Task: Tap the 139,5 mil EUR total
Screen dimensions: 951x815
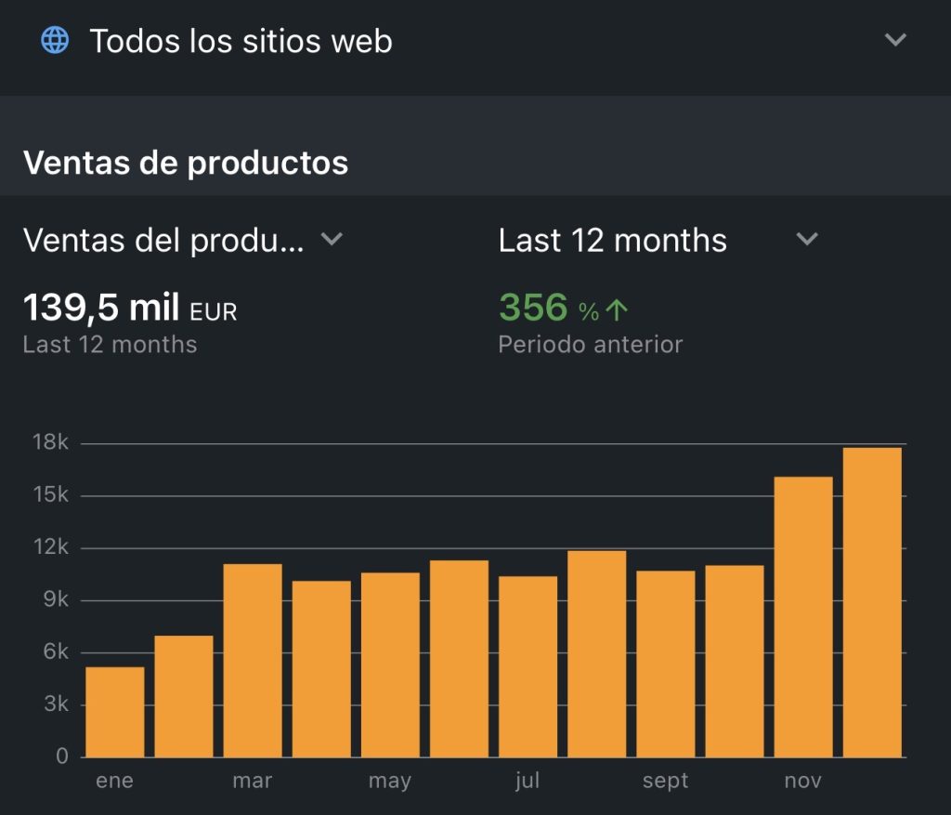Action: coord(129,308)
